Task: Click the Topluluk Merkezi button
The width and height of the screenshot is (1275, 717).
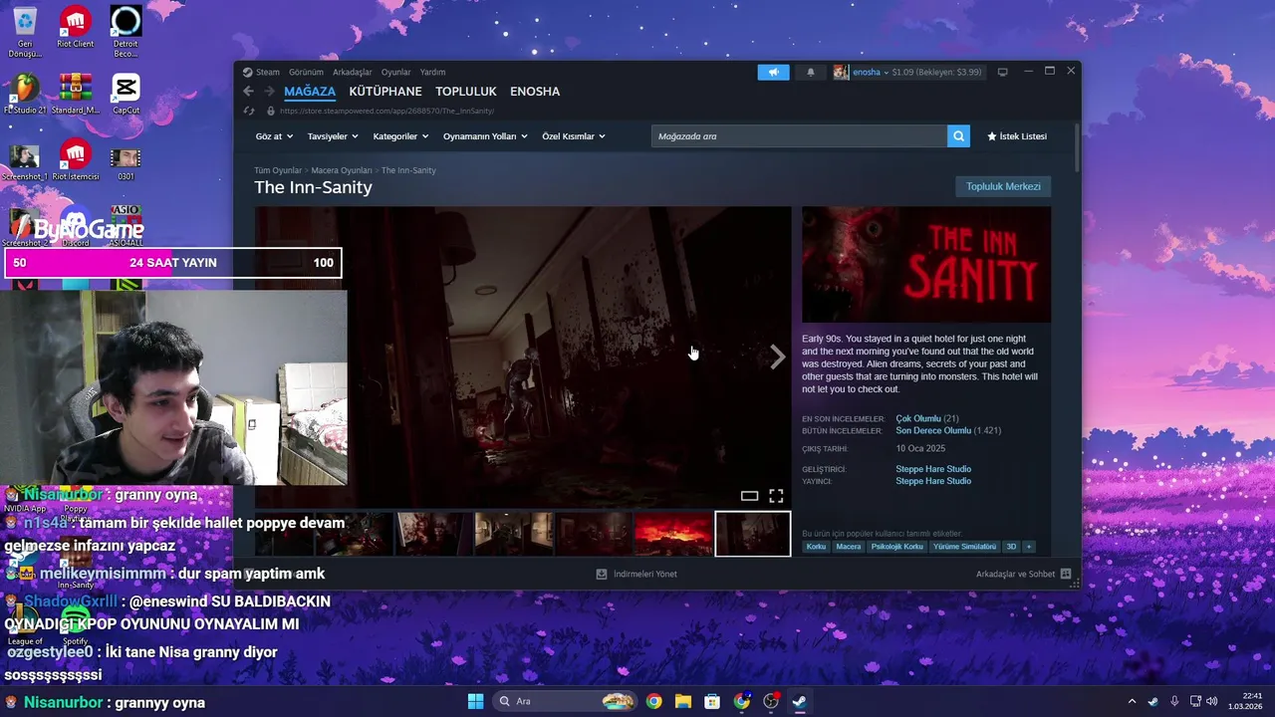Action: (1003, 186)
